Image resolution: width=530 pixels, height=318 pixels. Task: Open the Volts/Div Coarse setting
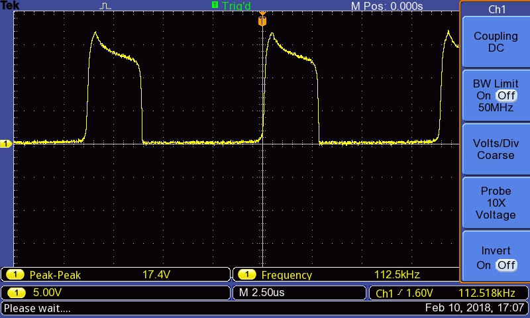coord(496,149)
